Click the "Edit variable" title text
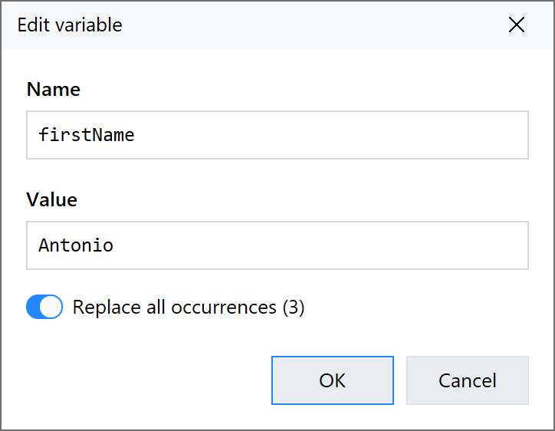The width and height of the screenshot is (555, 431). click(x=70, y=25)
